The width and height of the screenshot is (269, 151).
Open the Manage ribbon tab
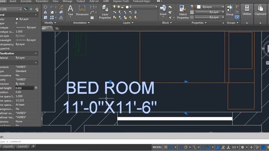67,1
